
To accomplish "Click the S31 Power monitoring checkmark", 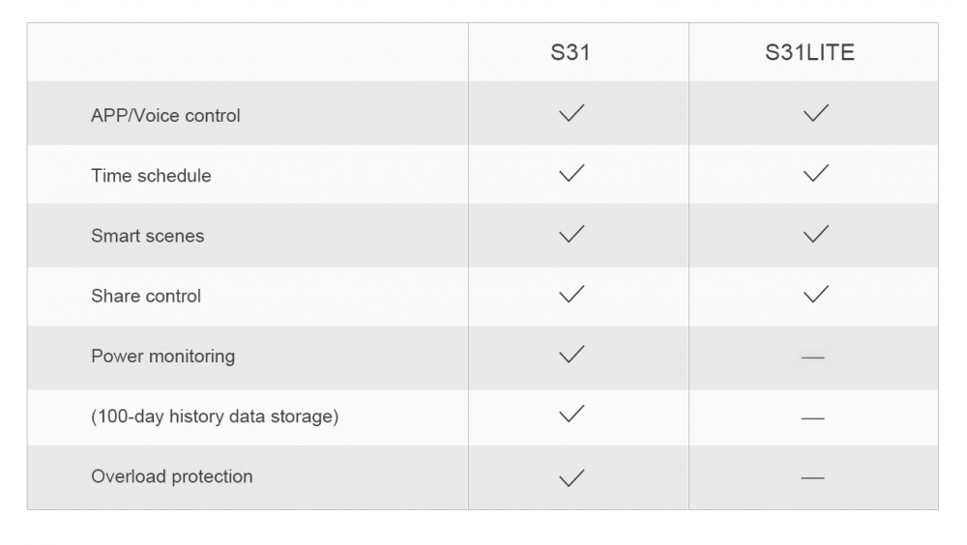I will 571,354.
